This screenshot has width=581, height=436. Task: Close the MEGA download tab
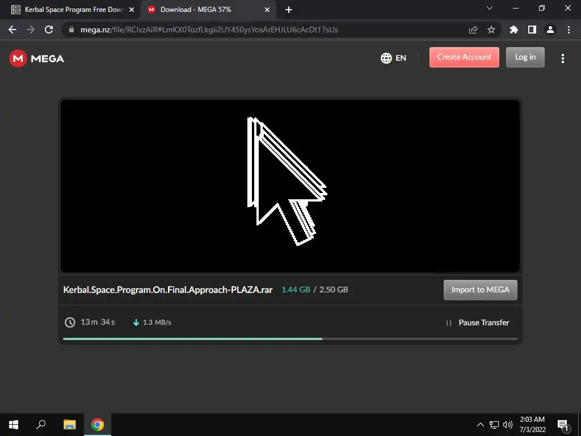[x=267, y=10]
